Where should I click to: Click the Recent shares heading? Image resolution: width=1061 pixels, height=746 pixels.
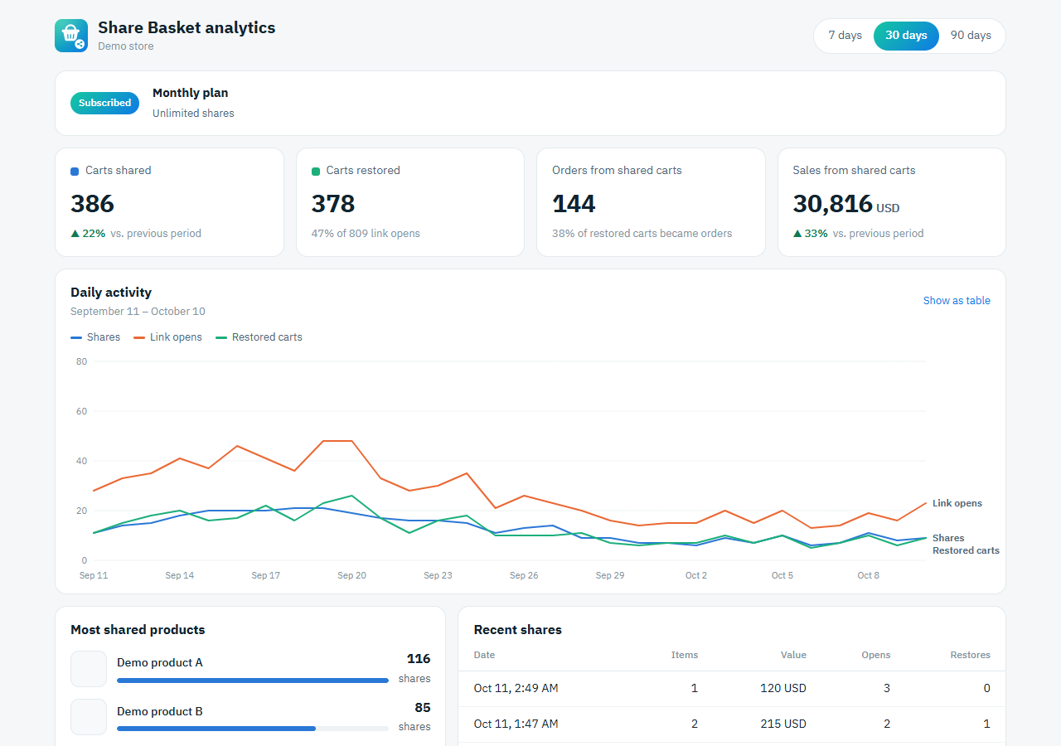point(518,630)
